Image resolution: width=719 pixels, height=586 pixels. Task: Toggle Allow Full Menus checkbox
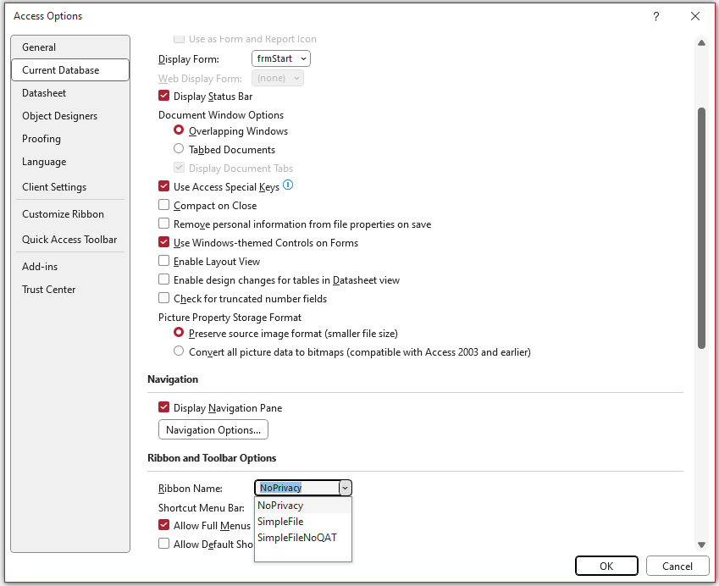click(x=163, y=524)
